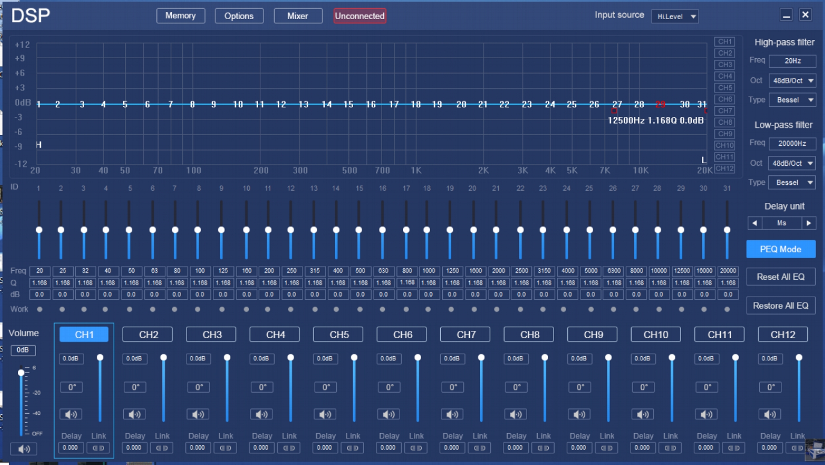825x465 pixels.
Task: Click the CH1 Link chain icon
Action: click(98, 448)
